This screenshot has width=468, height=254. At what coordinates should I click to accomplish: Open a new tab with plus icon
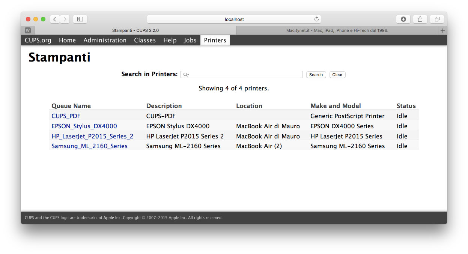[442, 30]
